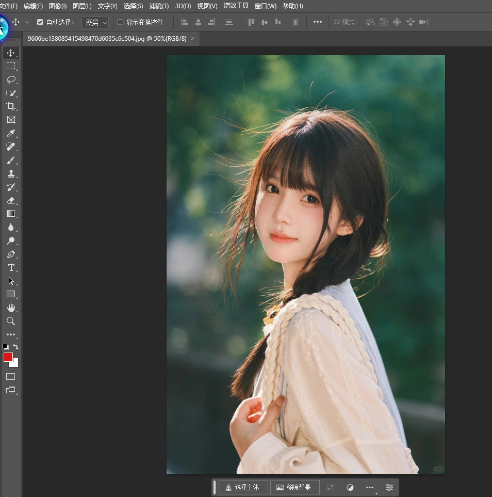This screenshot has height=497, width=492.
Task: Toggle the 自动选择 checkbox
Action: tap(40, 22)
